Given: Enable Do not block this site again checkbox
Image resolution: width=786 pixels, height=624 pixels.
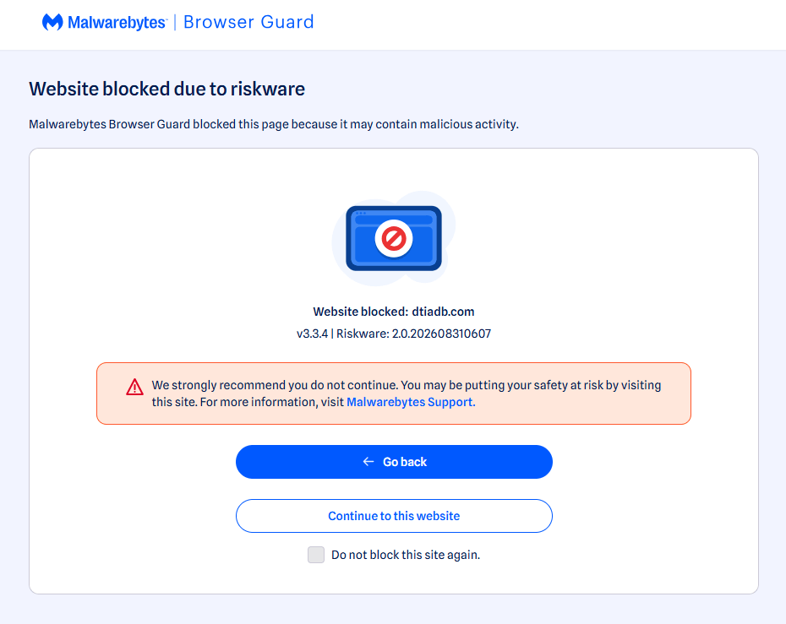Looking at the screenshot, I should 316,555.
